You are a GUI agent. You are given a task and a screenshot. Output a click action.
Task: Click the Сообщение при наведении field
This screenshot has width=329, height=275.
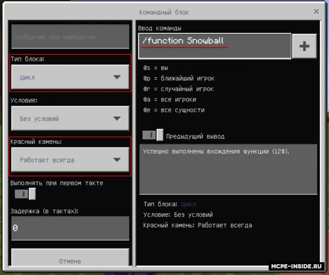(x=70, y=37)
